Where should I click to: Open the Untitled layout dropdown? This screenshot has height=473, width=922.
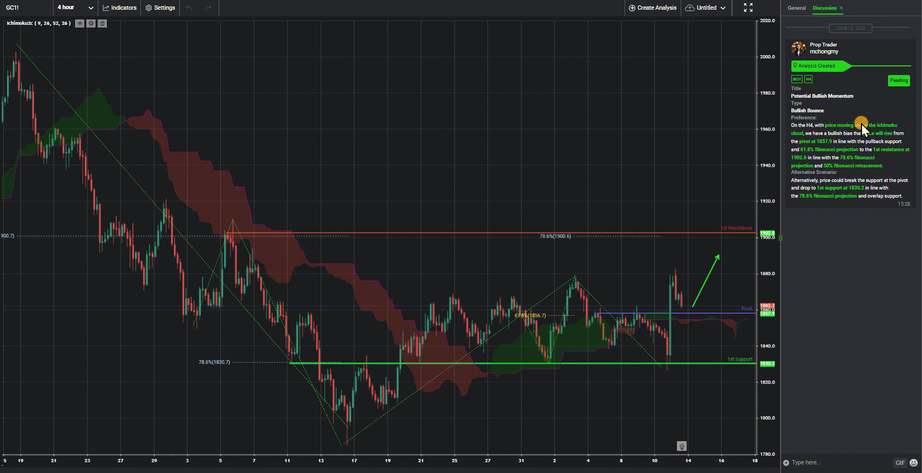[x=706, y=8]
